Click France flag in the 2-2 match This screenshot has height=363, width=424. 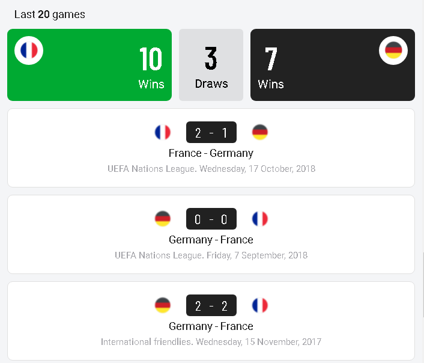(x=260, y=305)
